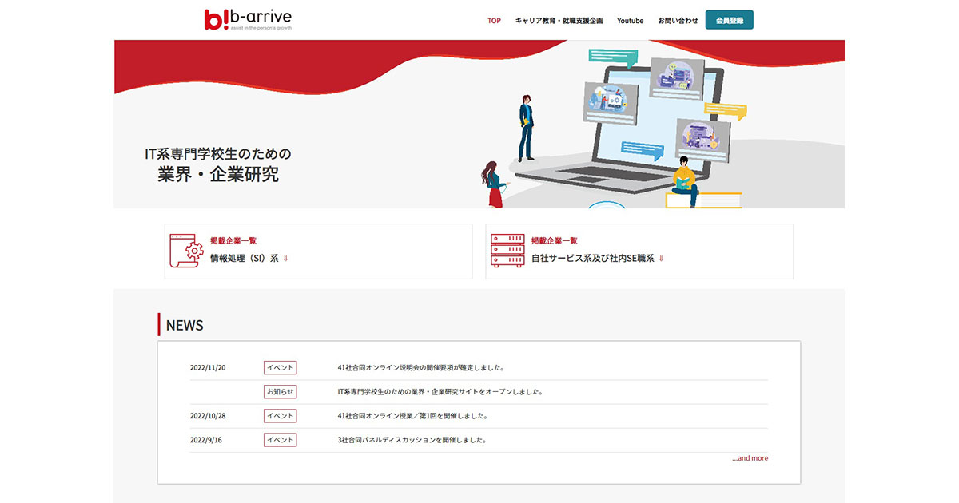Select the 情報処理（SI）系 company list card

(x=318, y=251)
